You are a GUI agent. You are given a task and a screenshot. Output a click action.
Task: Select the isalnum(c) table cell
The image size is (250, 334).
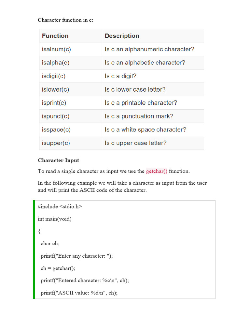pyautogui.click(x=56, y=50)
